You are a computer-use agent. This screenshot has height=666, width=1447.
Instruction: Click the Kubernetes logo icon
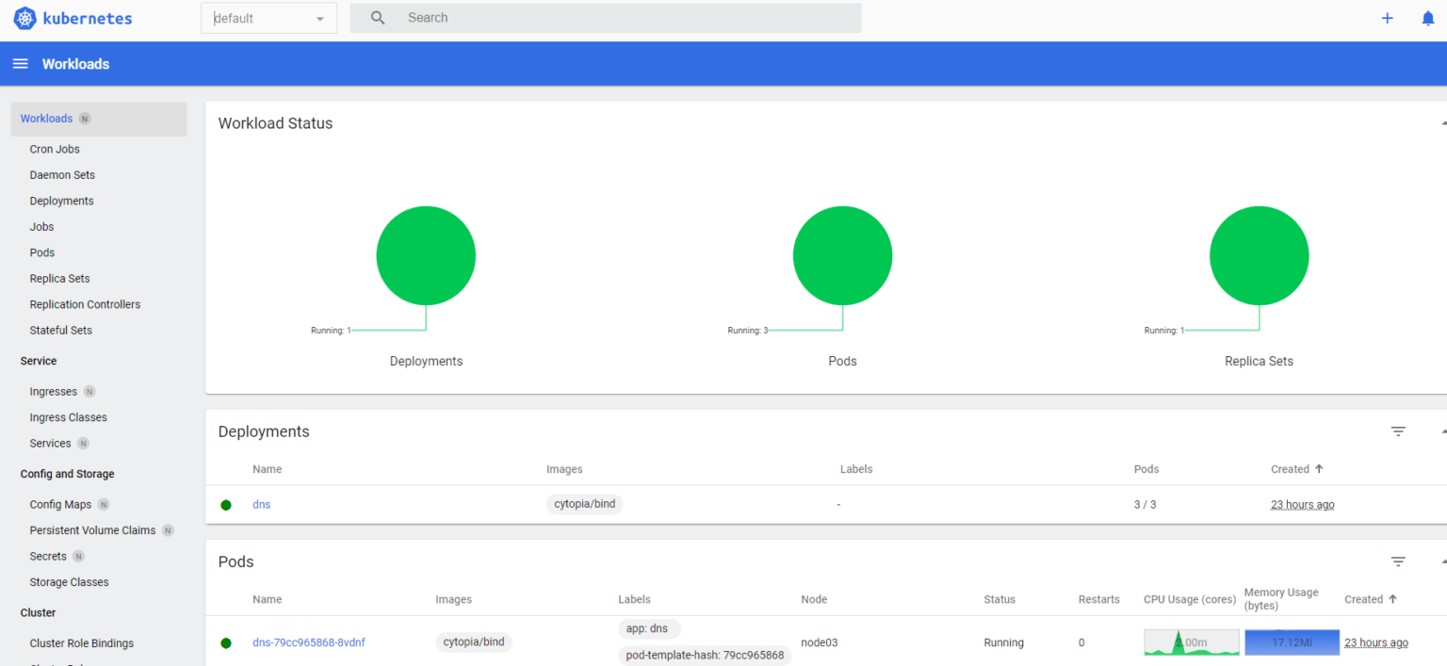pos(24,18)
